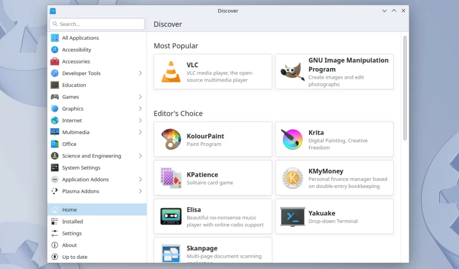
Task: Click the vertical scrollbar in the app list
Action: pos(405,88)
